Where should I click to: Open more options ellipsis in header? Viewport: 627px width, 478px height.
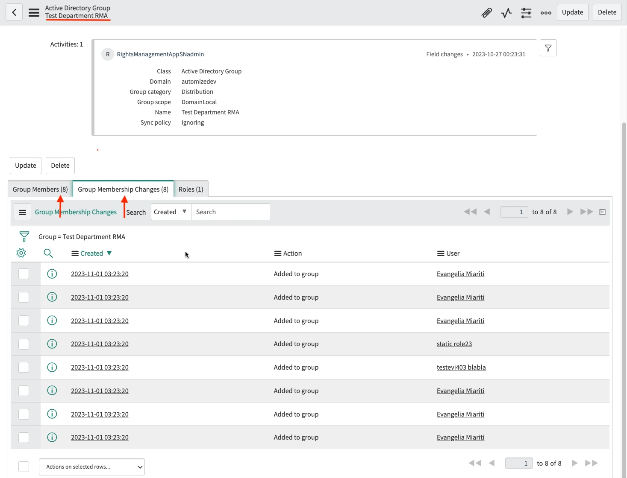[546, 13]
